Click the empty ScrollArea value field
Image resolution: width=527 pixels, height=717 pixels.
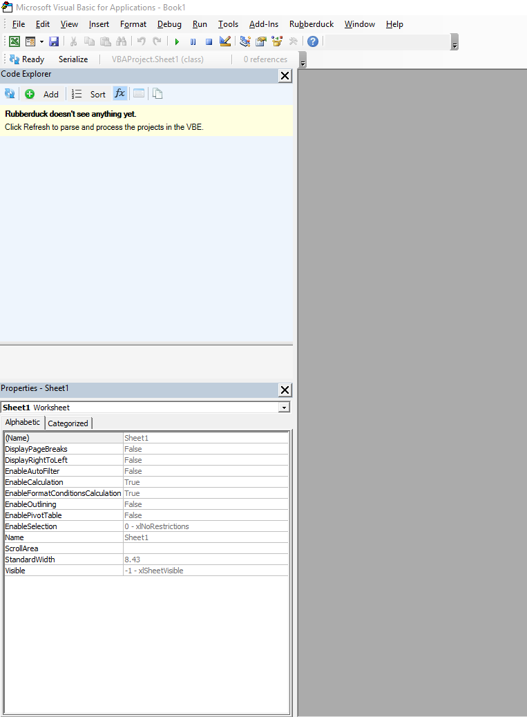click(x=206, y=548)
